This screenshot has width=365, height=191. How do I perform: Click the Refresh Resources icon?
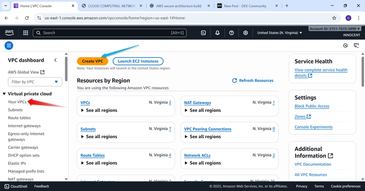pyautogui.click(x=235, y=80)
